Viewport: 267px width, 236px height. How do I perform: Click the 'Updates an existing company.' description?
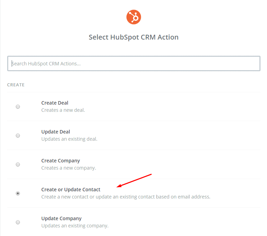click(x=75, y=226)
